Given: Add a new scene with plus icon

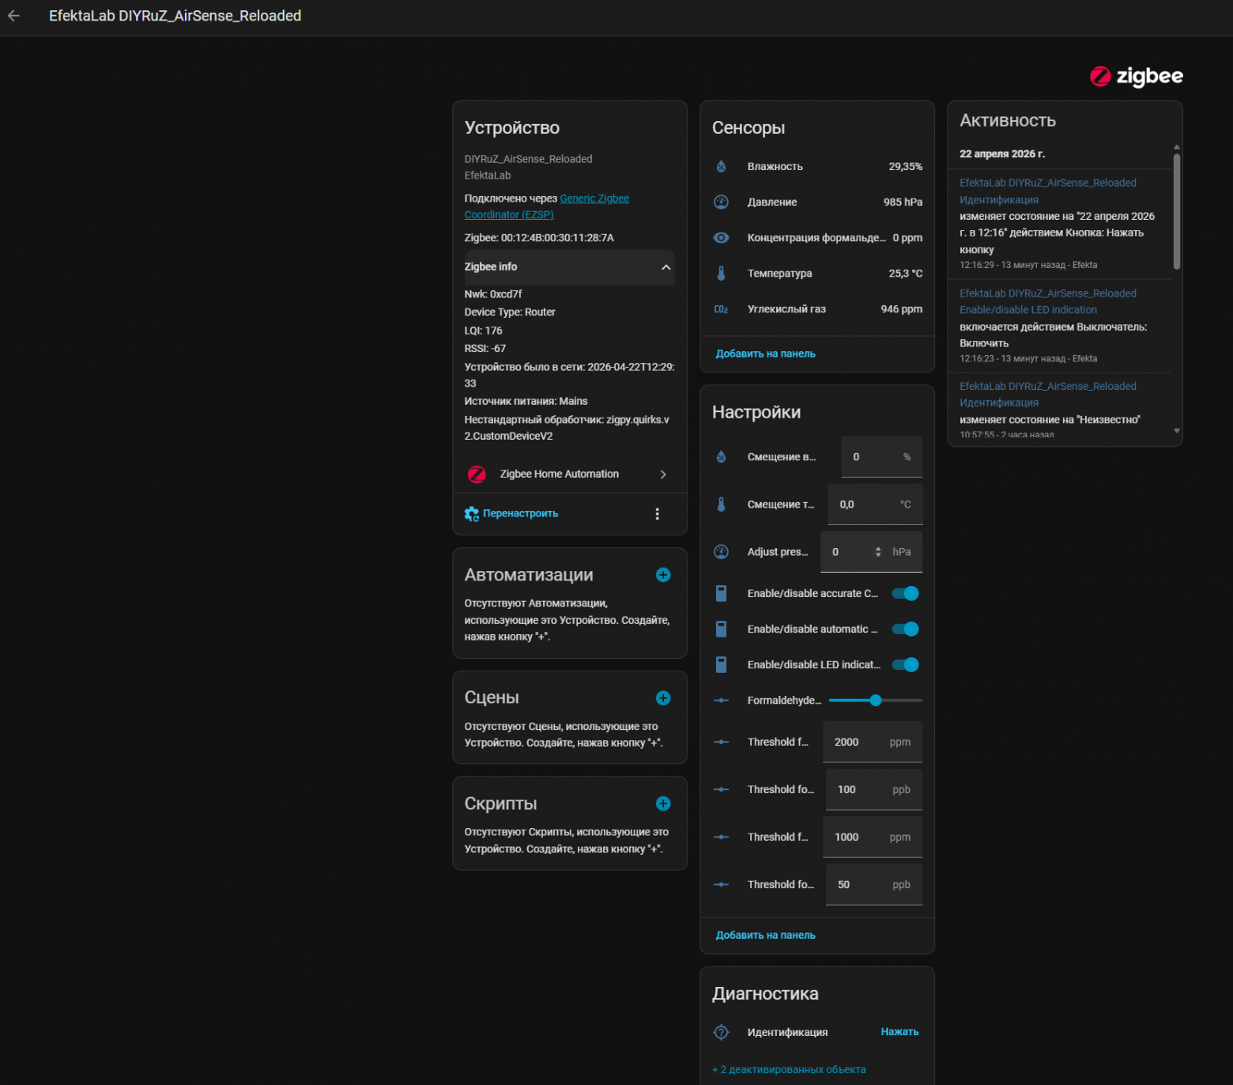Looking at the screenshot, I should click(663, 698).
